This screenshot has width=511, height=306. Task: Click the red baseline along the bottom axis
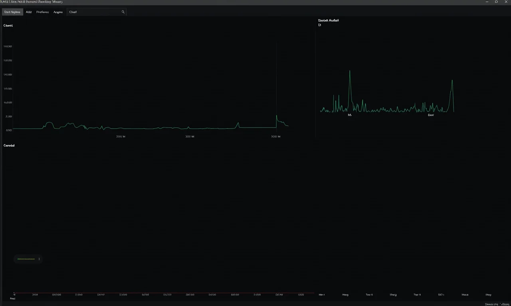tap(160, 293)
